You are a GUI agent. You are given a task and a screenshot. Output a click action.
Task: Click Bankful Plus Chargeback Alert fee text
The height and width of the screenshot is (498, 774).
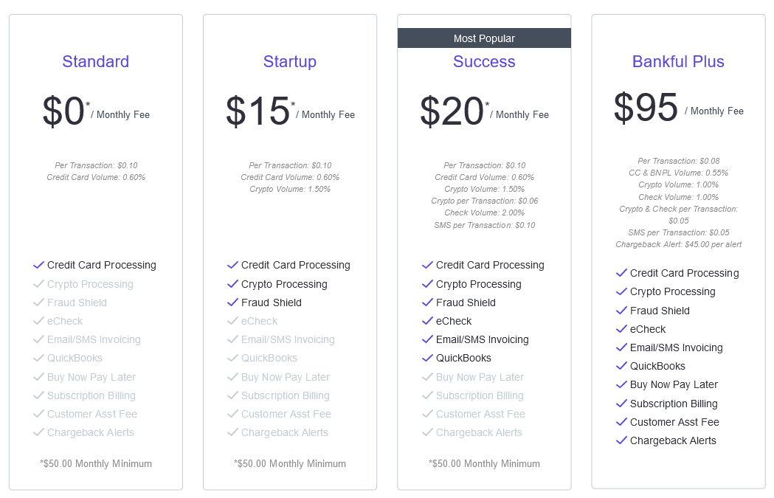point(678,244)
